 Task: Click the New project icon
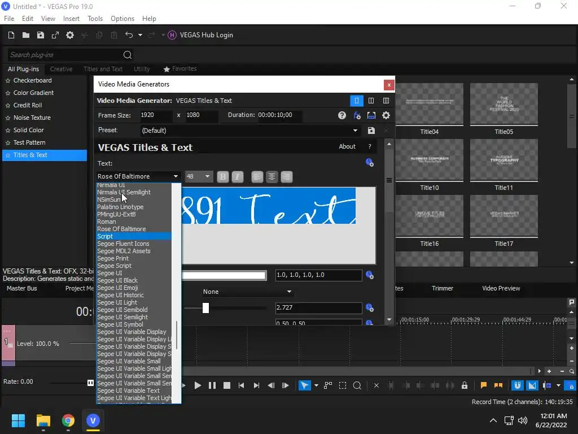(x=11, y=35)
